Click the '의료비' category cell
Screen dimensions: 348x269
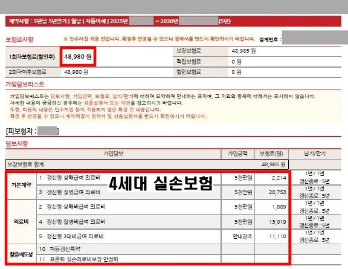22,222
